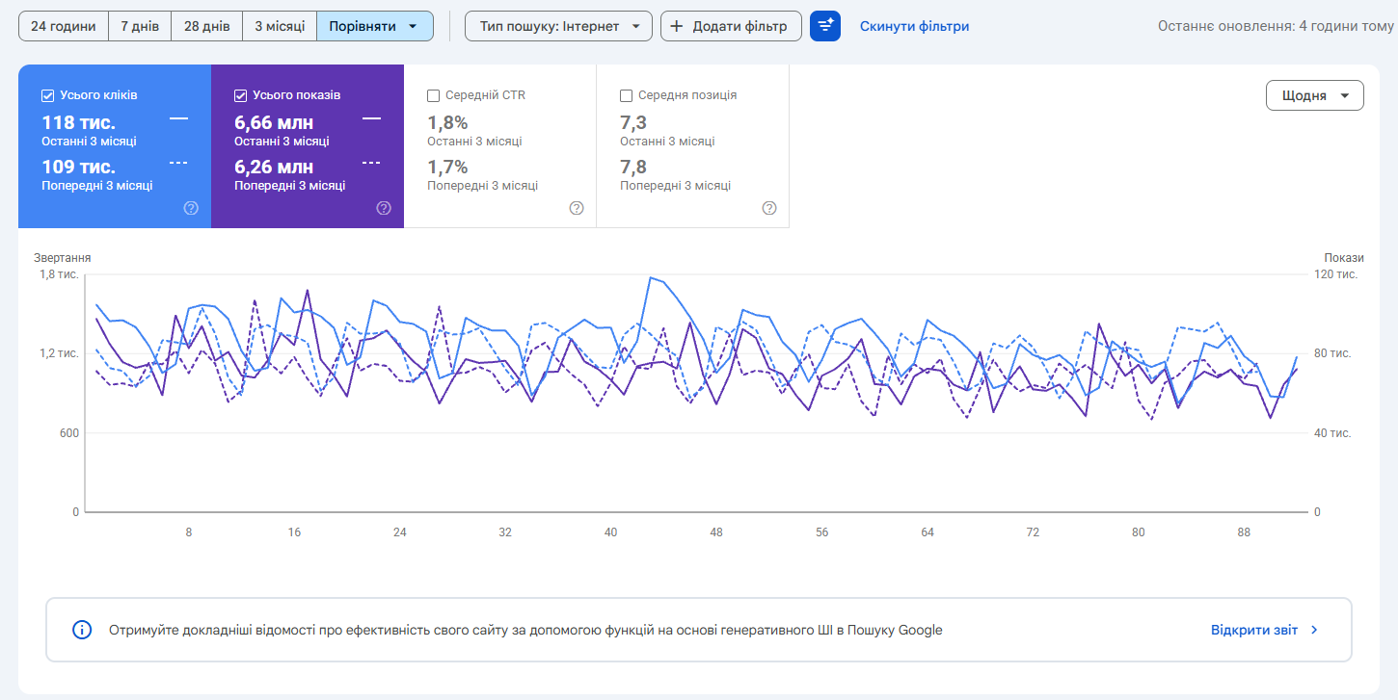Click the info icon in the banner

tap(83, 630)
